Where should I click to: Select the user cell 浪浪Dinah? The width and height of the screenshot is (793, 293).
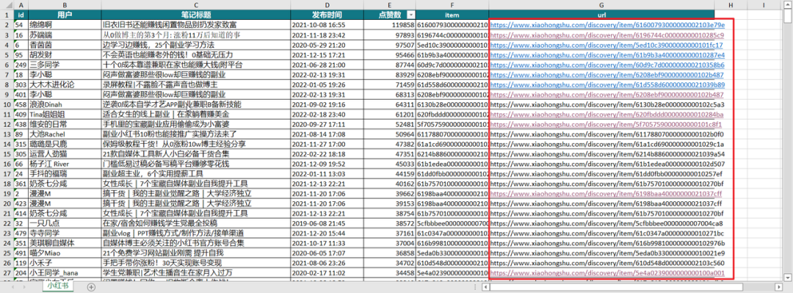tap(65, 104)
